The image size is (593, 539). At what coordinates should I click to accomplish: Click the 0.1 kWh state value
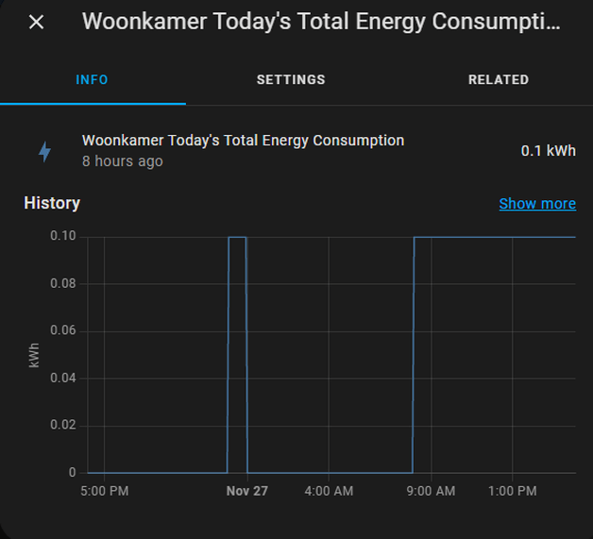(x=548, y=151)
